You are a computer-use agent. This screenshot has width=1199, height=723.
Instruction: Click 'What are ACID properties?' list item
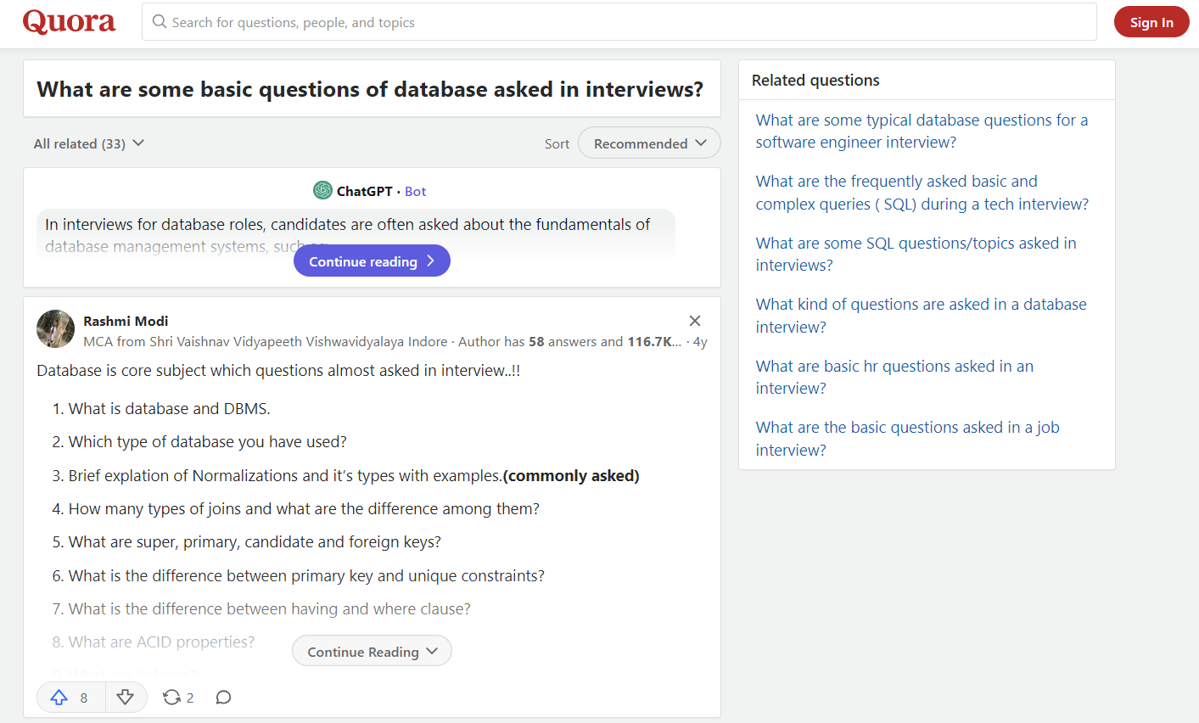[161, 642]
